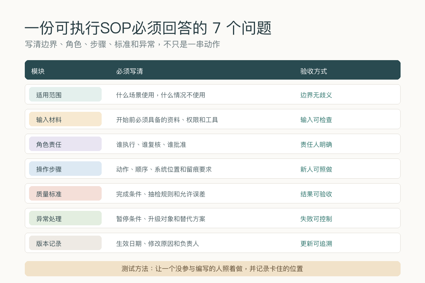Click the 边界无歧义 acceptance cell
425x283 pixels.
click(316, 95)
